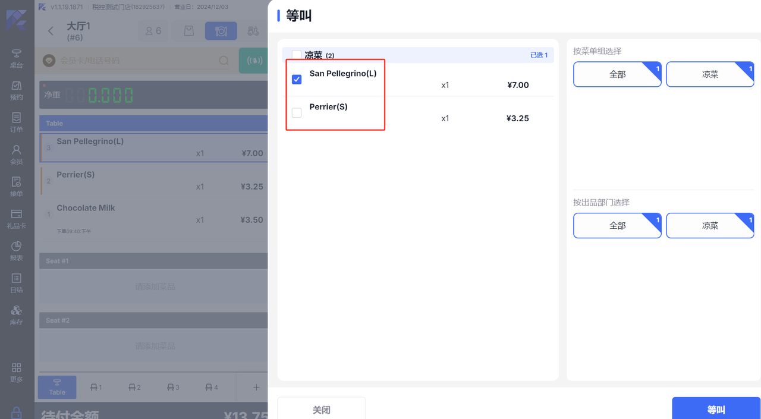Switch to seat 4 tab
The height and width of the screenshot is (419, 761).
click(x=212, y=388)
